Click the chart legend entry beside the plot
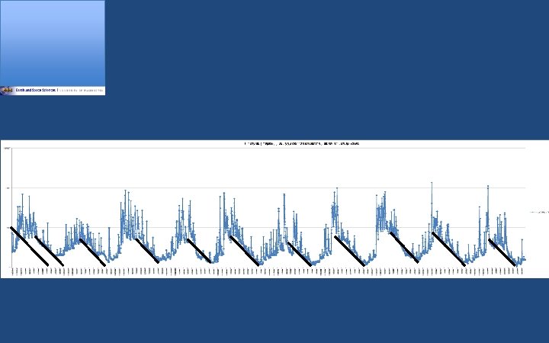Image resolution: width=549 pixels, height=343 pixels. pos(539,212)
